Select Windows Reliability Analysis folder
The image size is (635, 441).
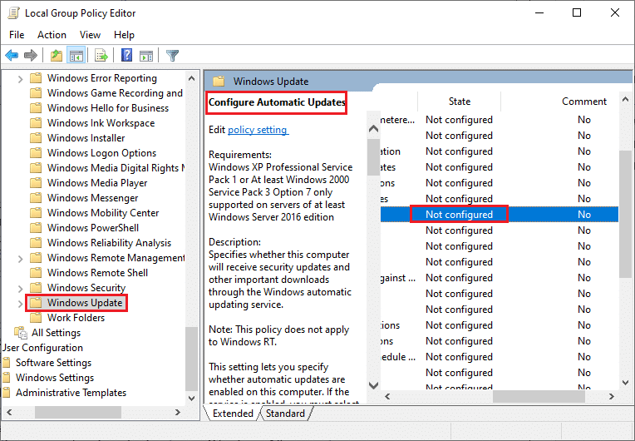pos(110,243)
